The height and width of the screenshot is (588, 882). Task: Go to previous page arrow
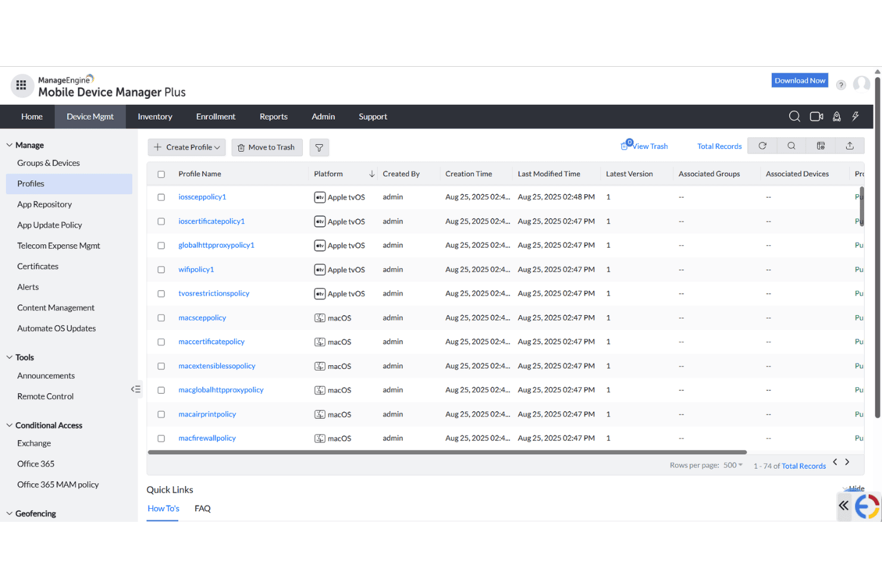(x=835, y=462)
